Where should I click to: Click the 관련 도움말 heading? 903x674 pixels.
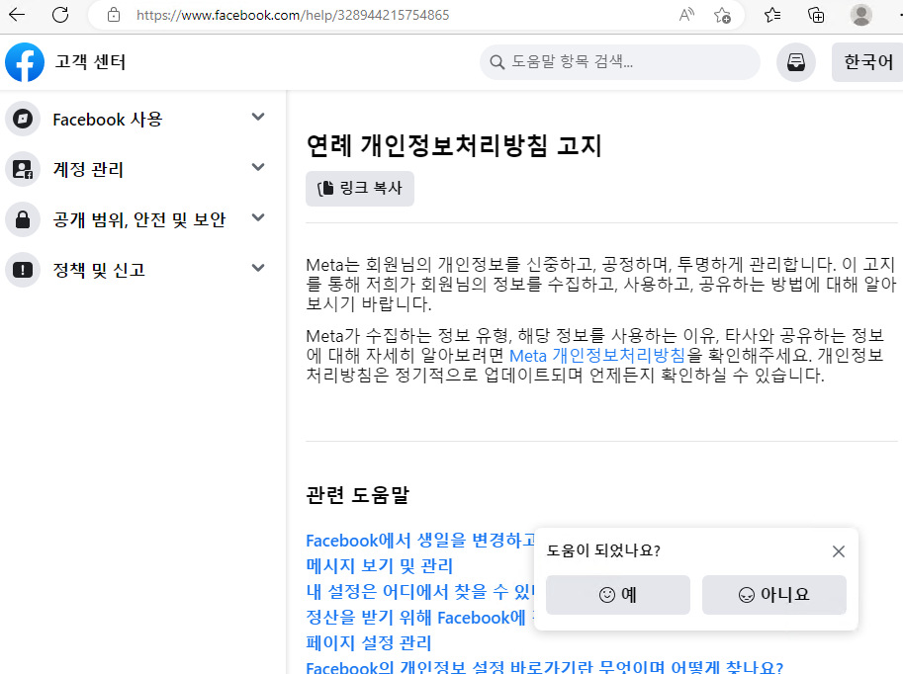357,495
